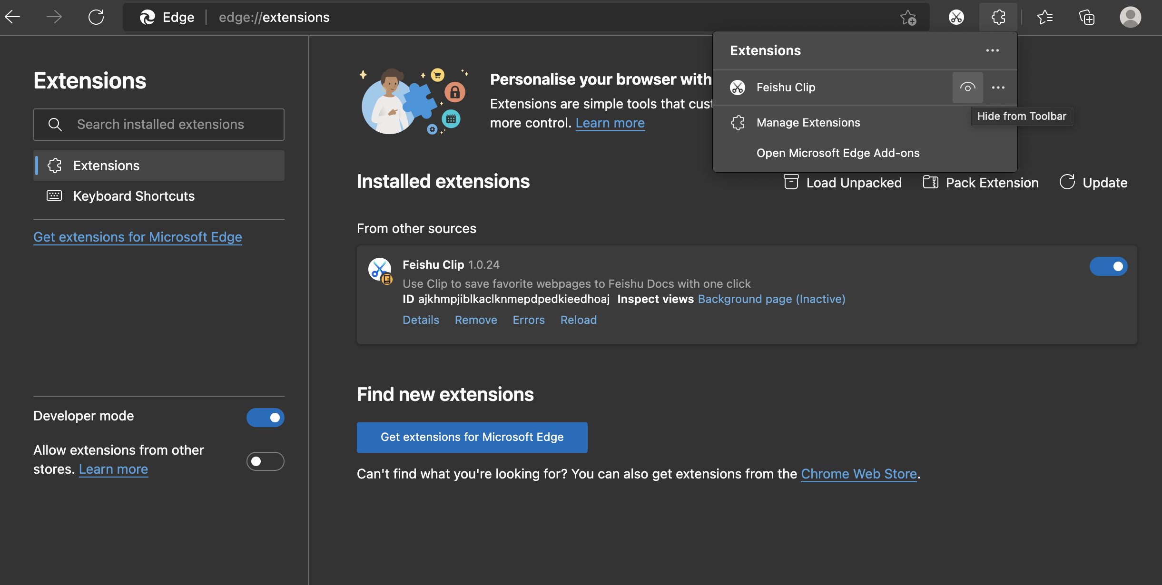
Task: Open the Collections icon
Action: point(1087,18)
